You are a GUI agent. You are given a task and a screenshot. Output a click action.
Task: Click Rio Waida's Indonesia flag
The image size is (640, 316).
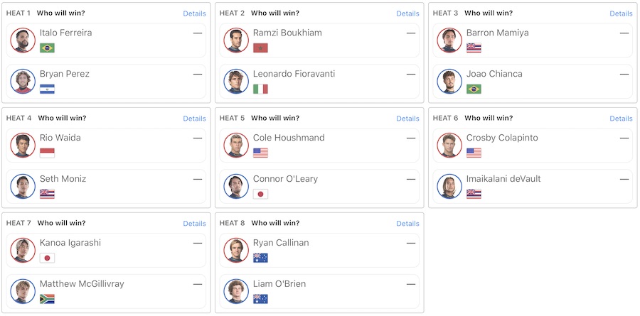click(x=48, y=153)
